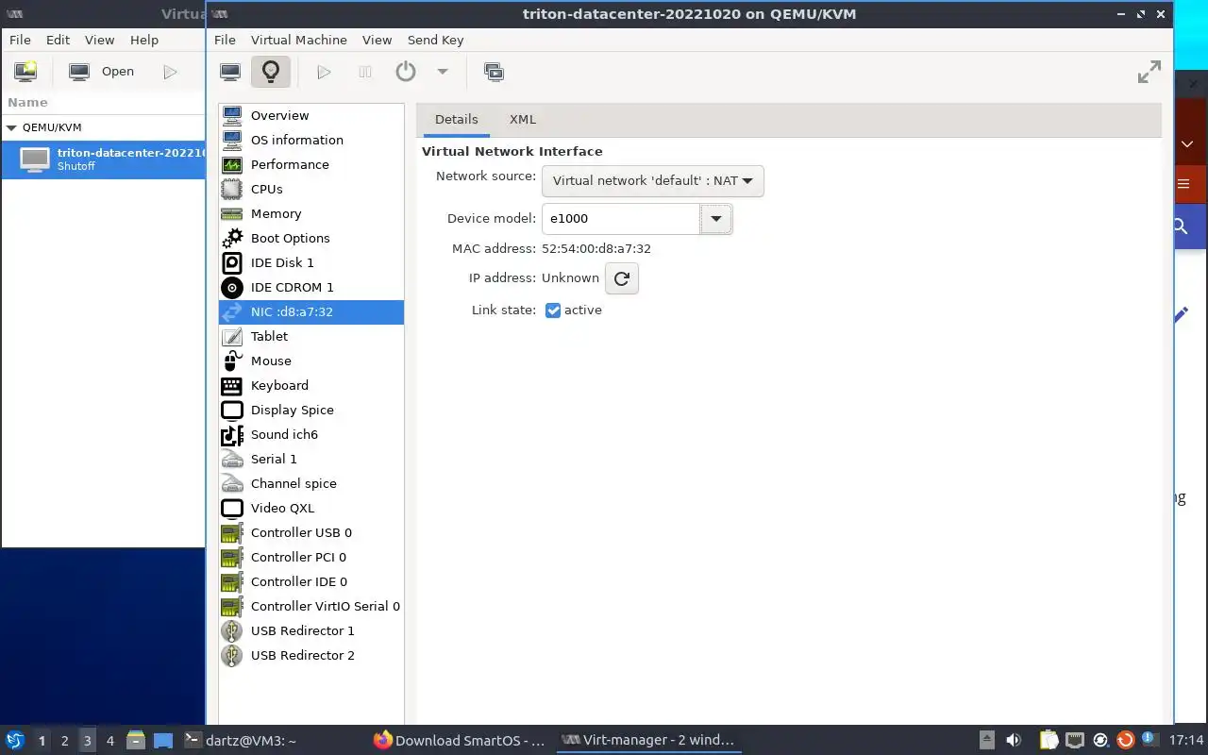Toggle fullscreen view icon
The height and width of the screenshot is (755, 1208).
[x=1149, y=72]
